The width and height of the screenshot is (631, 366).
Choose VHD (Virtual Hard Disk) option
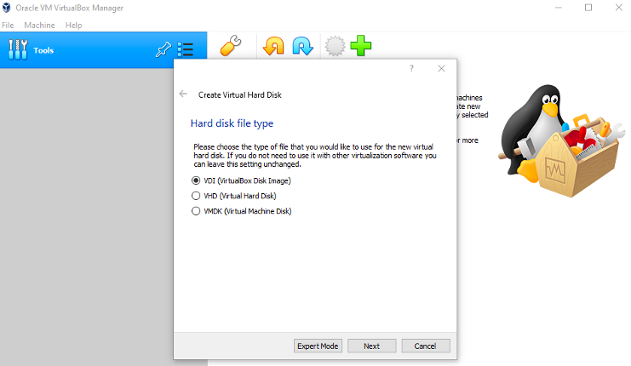coord(234,196)
